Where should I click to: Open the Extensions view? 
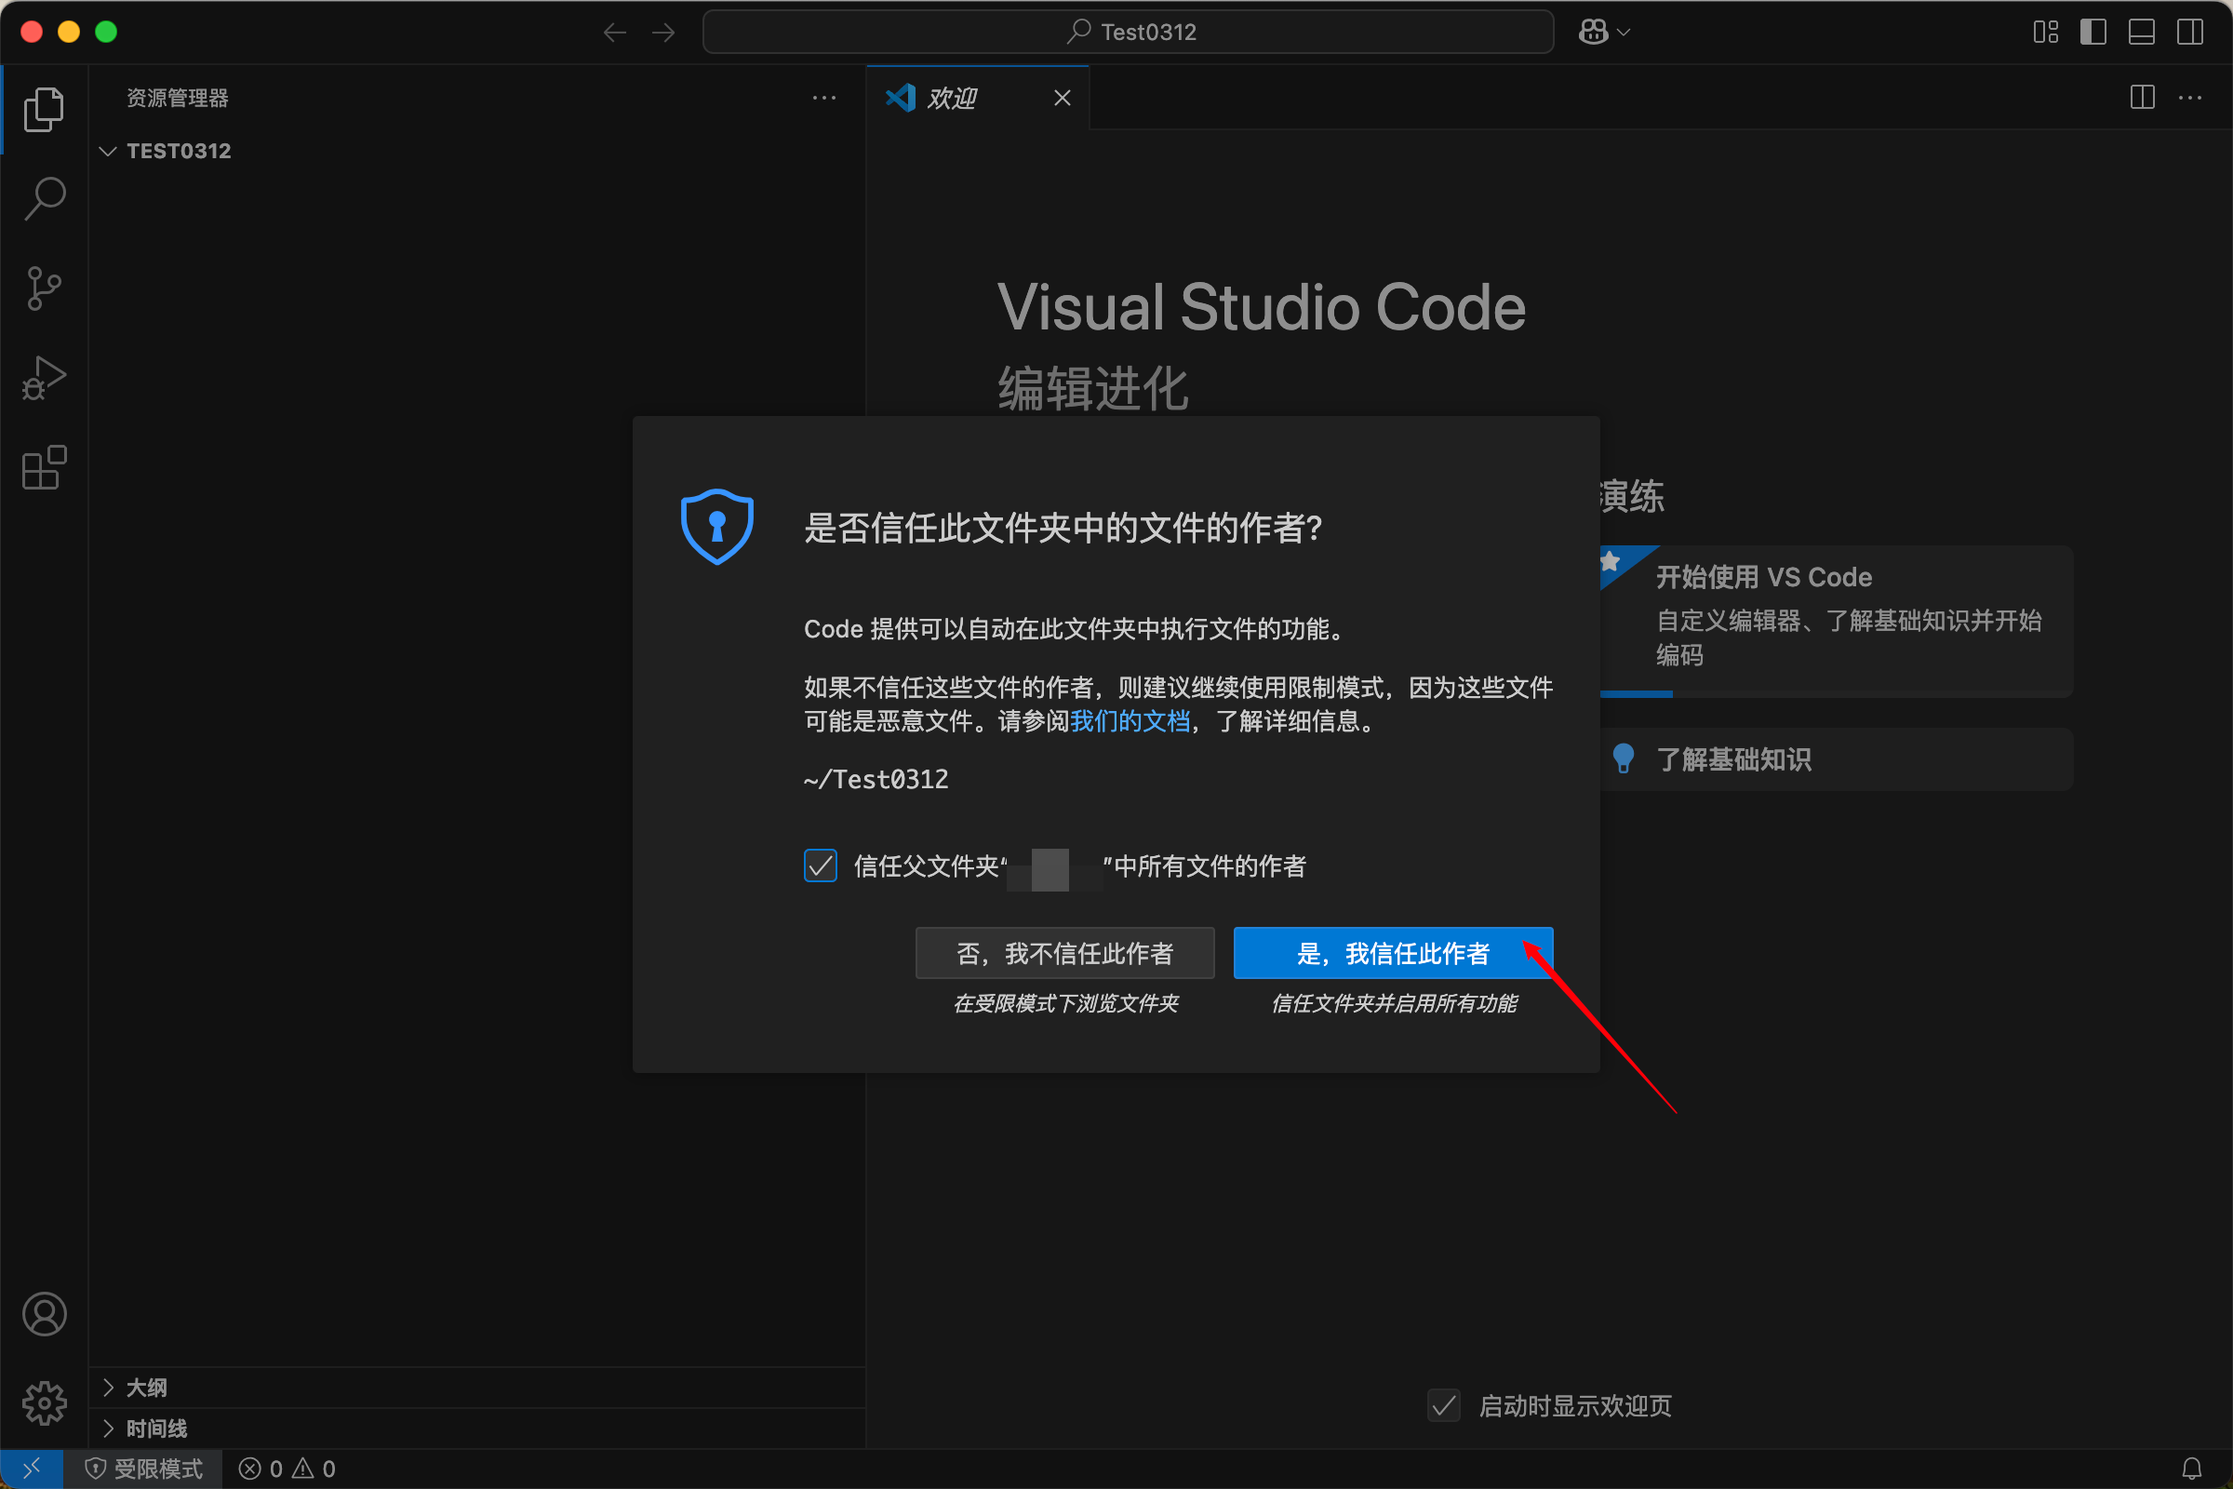click(x=44, y=467)
